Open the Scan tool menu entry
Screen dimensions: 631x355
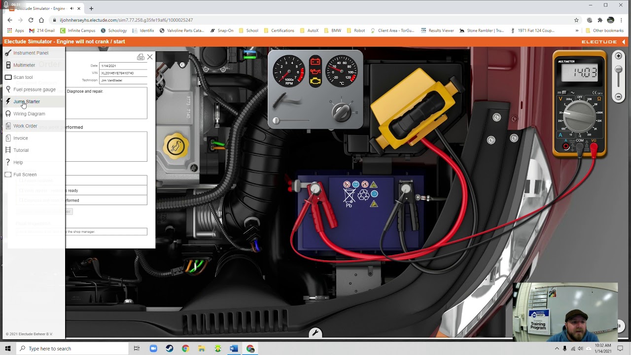coord(19,77)
